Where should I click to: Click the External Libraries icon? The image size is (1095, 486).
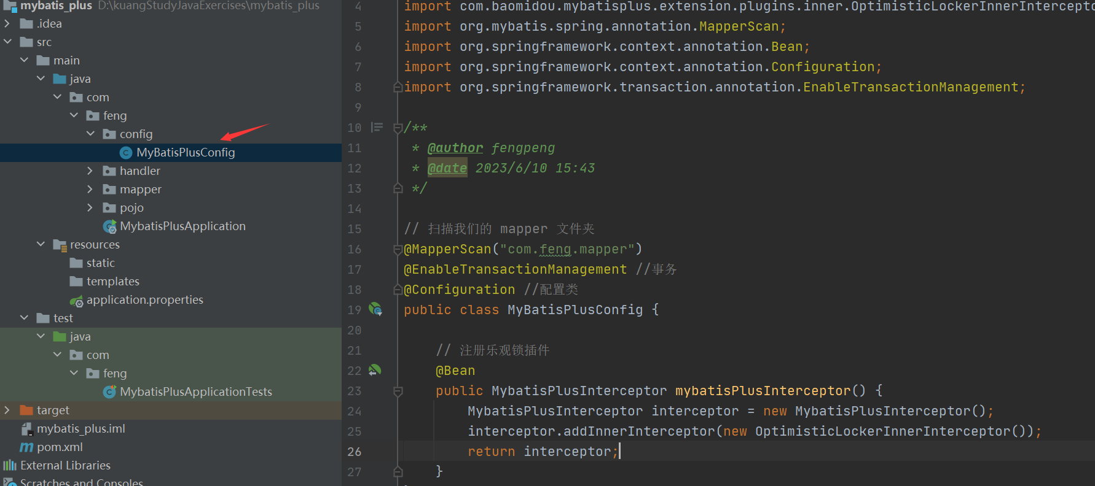pos(10,466)
